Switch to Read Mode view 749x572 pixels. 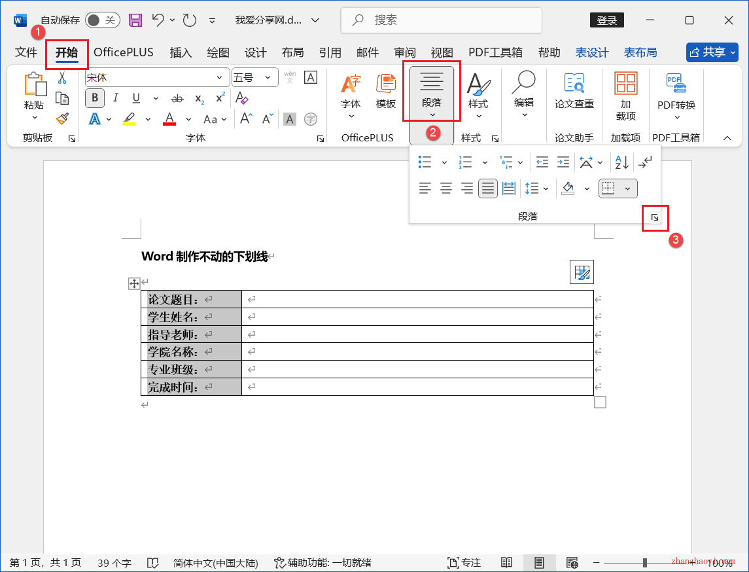(x=506, y=562)
